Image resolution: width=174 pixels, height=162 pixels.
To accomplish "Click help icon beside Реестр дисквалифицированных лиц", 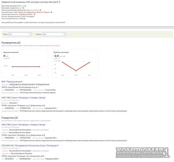I will click(41, 10).
